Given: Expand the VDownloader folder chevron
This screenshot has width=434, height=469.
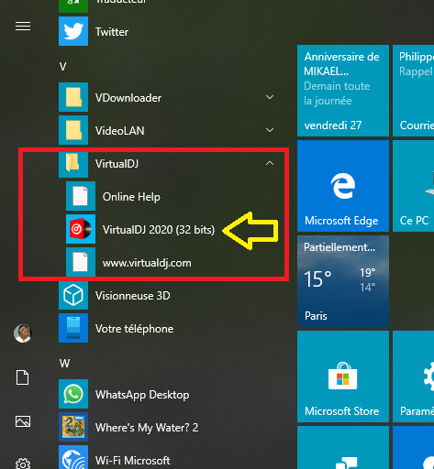Looking at the screenshot, I should (270, 97).
